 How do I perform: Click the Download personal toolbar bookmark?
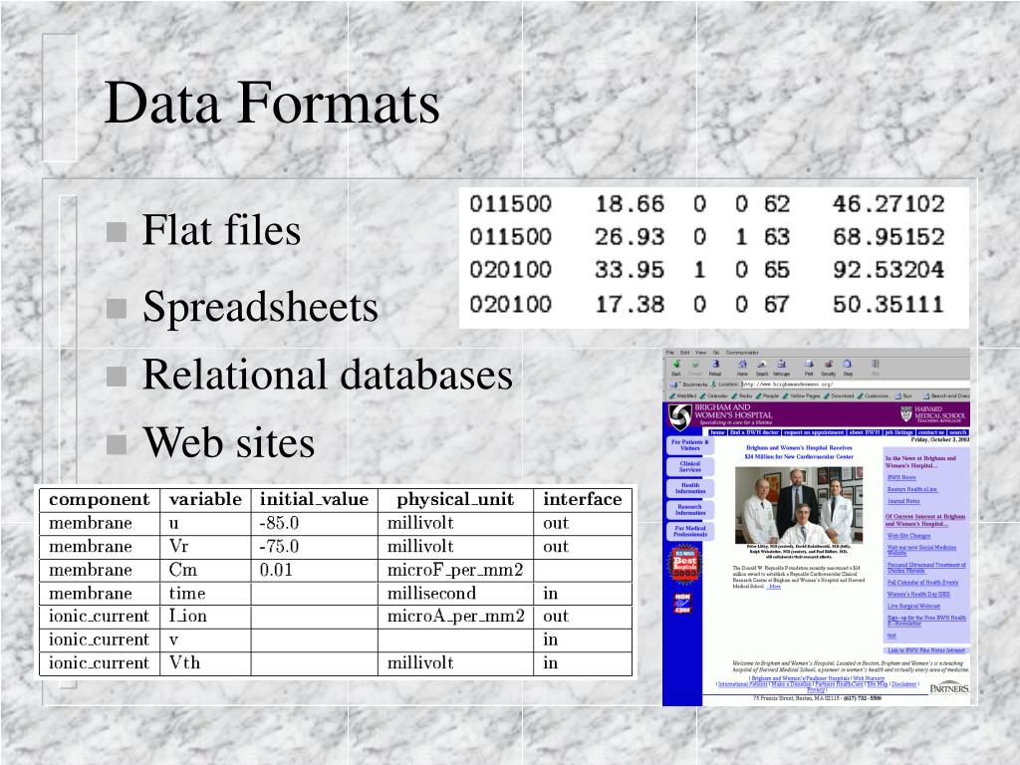(839, 395)
